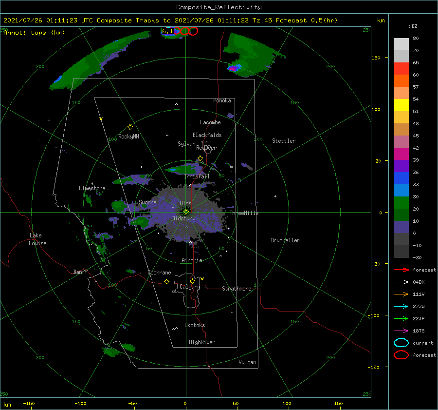The image size is (438, 410).
Task: Pick the slate purple 10-0 dBZ swatch
Action: 401,227
